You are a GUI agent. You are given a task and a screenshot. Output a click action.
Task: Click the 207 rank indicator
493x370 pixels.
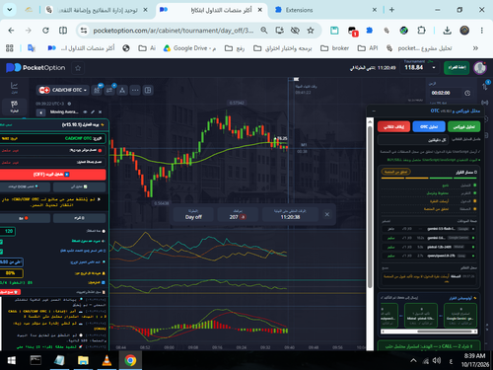[x=238, y=214]
